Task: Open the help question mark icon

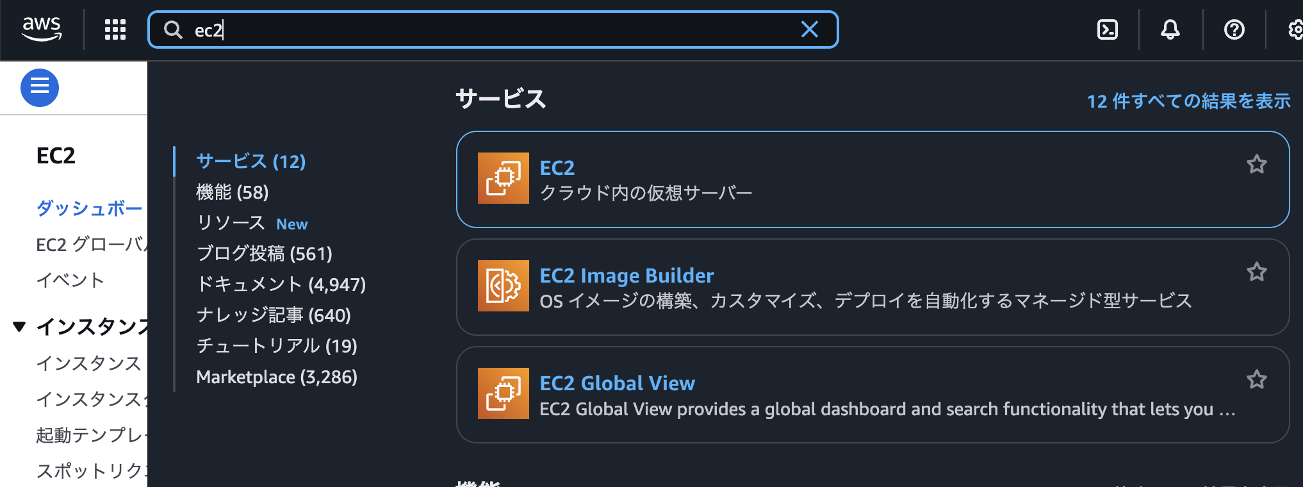Action: 1234,29
